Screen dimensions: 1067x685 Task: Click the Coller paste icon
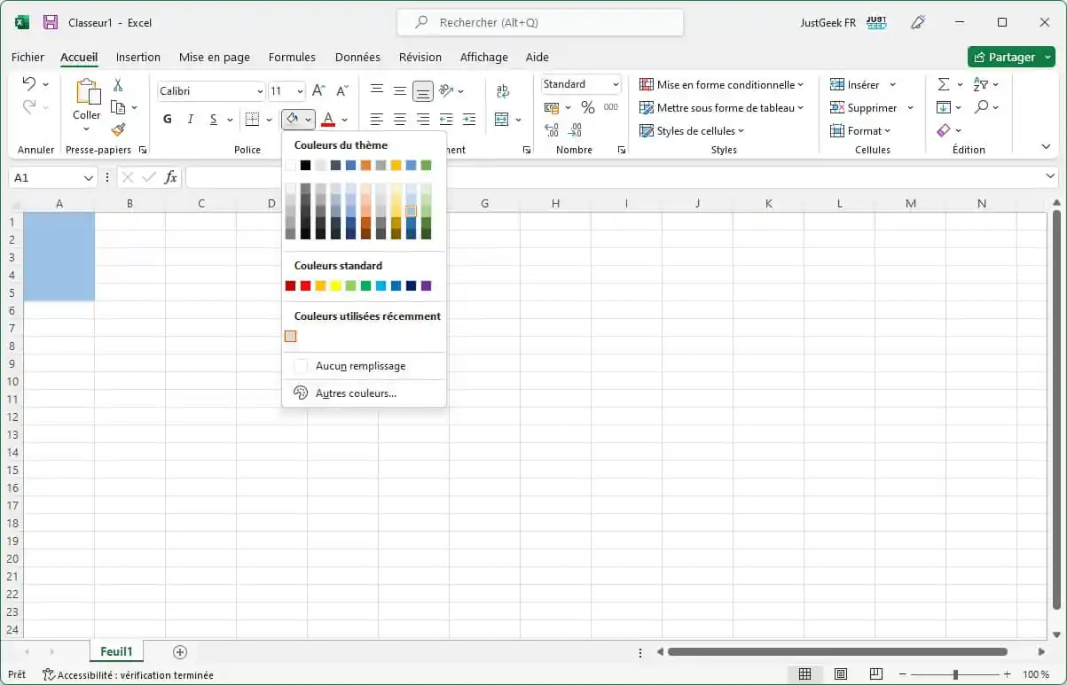tap(87, 92)
